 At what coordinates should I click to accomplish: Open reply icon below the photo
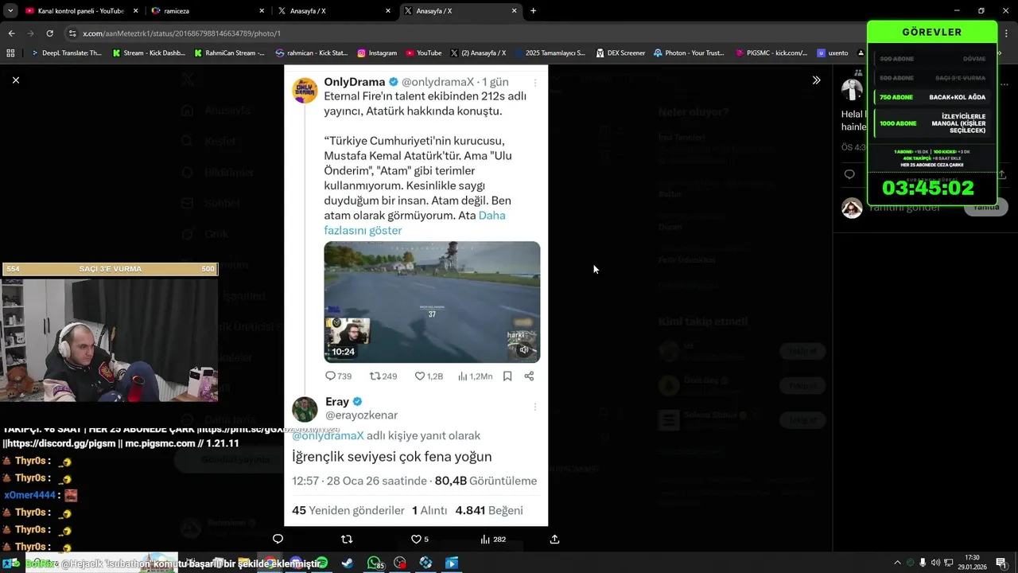point(278,539)
